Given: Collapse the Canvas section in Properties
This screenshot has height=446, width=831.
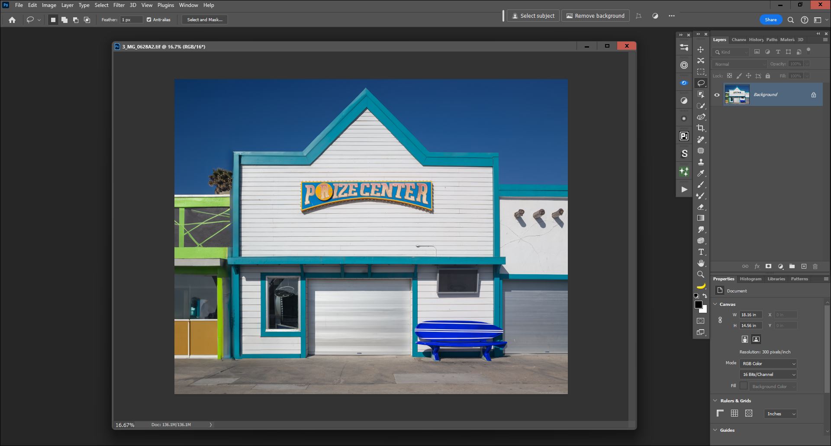Looking at the screenshot, I should click(x=715, y=304).
